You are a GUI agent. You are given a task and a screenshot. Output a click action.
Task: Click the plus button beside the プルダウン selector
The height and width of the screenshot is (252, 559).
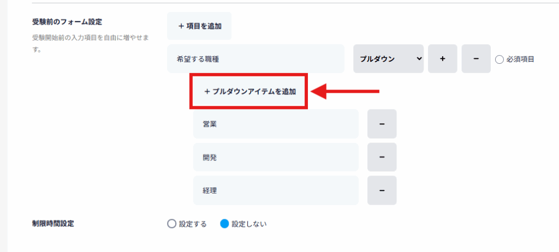[x=442, y=59]
